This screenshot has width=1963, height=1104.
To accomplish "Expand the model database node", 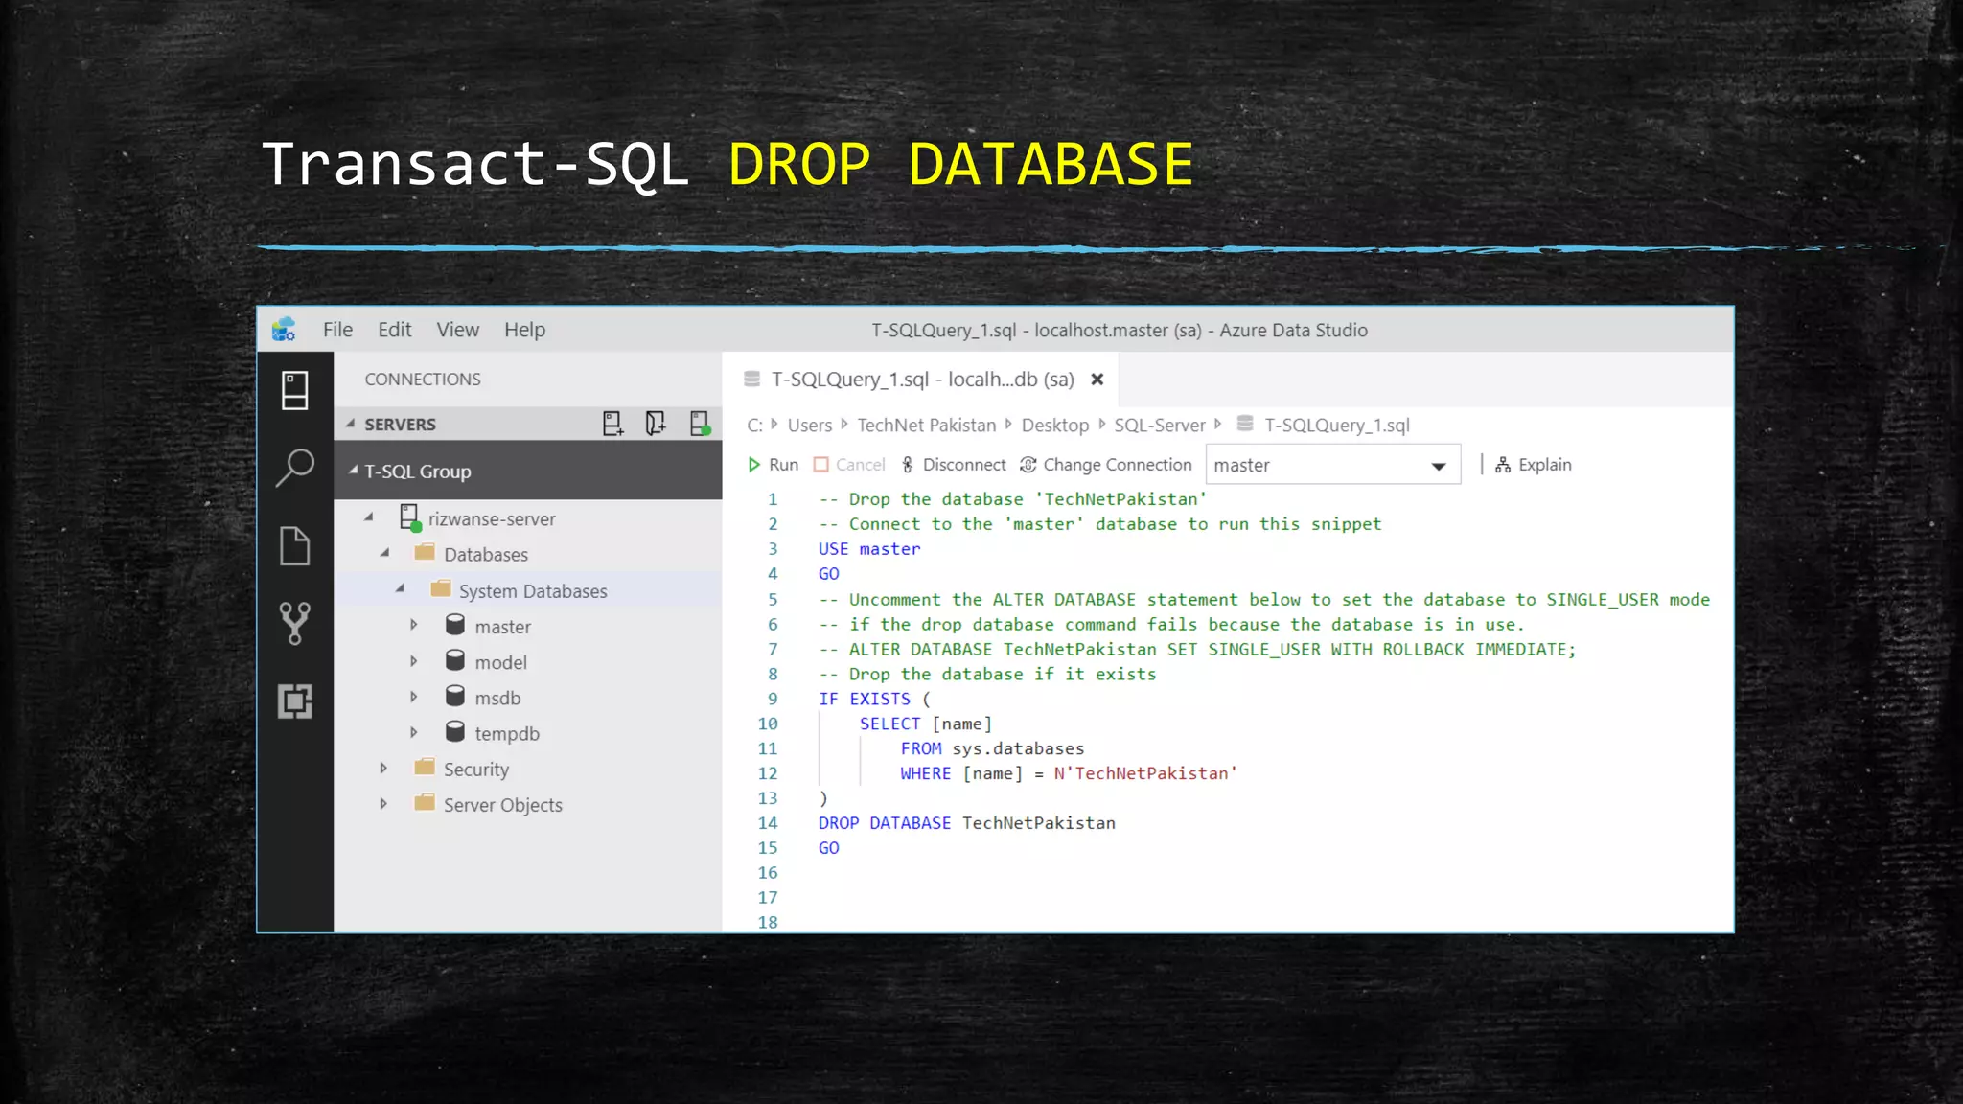I will [414, 661].
